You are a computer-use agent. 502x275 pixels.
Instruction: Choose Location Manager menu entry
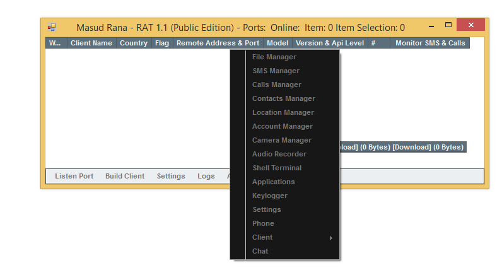tap(283, 112)
